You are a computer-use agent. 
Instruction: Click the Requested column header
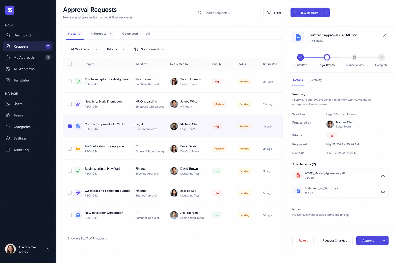(x=270, y=64)
